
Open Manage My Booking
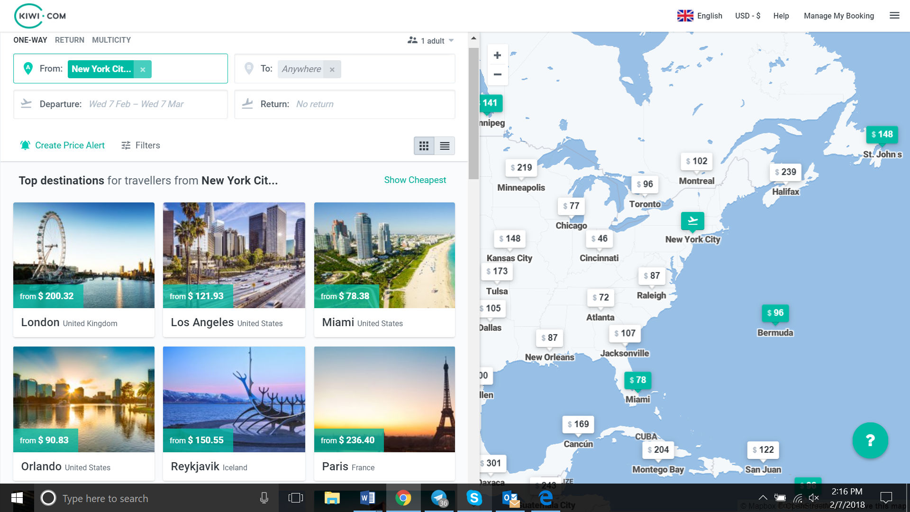point(839,16)
